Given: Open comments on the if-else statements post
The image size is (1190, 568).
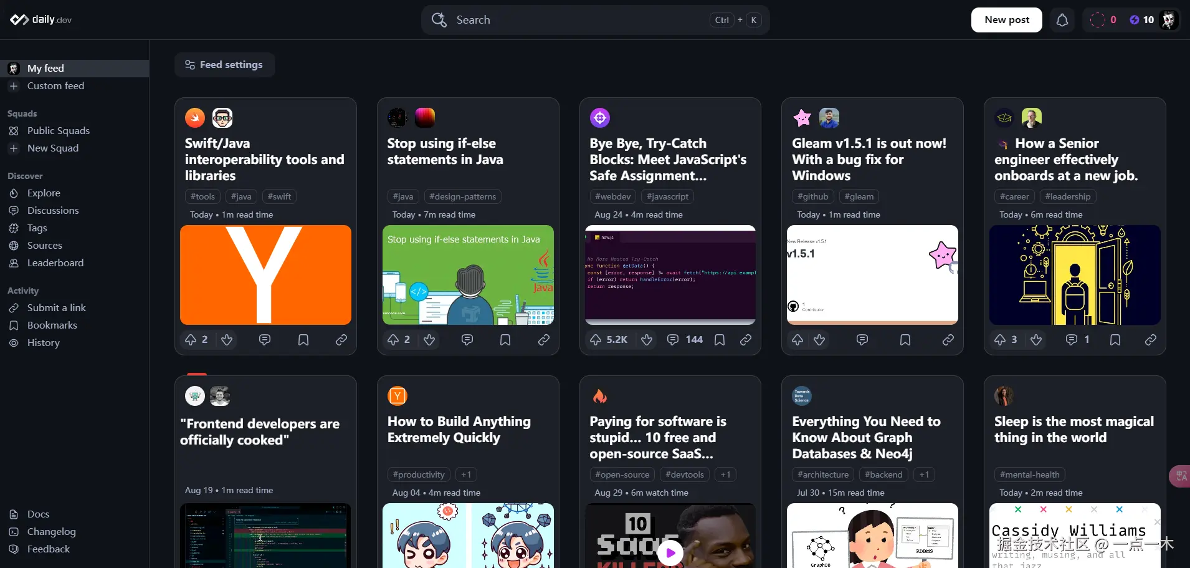Looking at the screenshot, I should coord(467,340).
